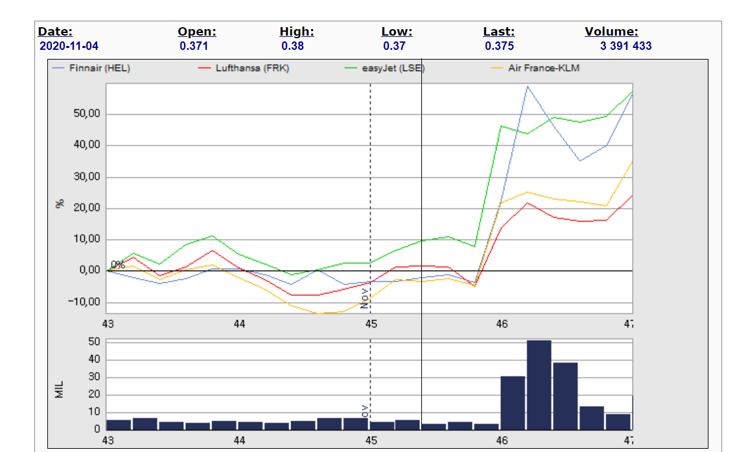Select the Air France-KLM legend label
748x452 pixels.
[544, 69]
